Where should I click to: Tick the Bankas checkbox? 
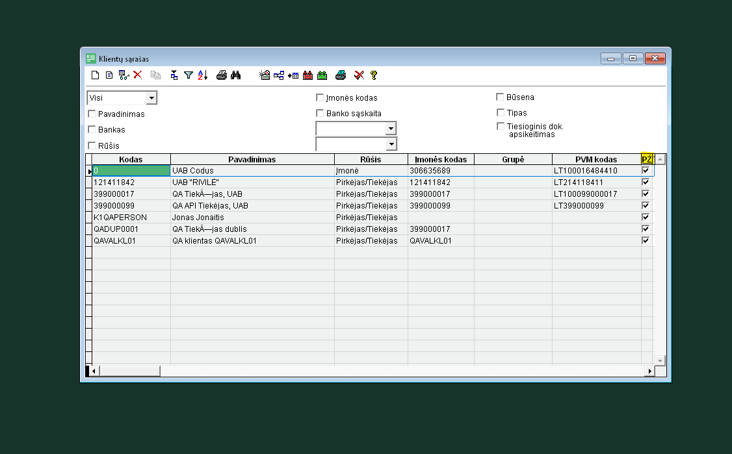coord(92,129)
